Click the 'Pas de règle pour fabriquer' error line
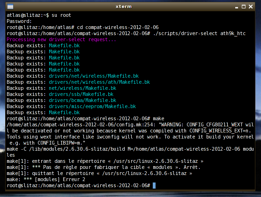The height and width of the screenshot is (197, 261). [x=104, y=167]
